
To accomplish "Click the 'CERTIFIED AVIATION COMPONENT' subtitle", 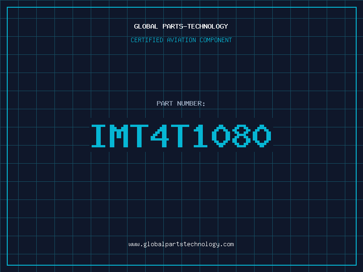I will (x=181, y=40).
